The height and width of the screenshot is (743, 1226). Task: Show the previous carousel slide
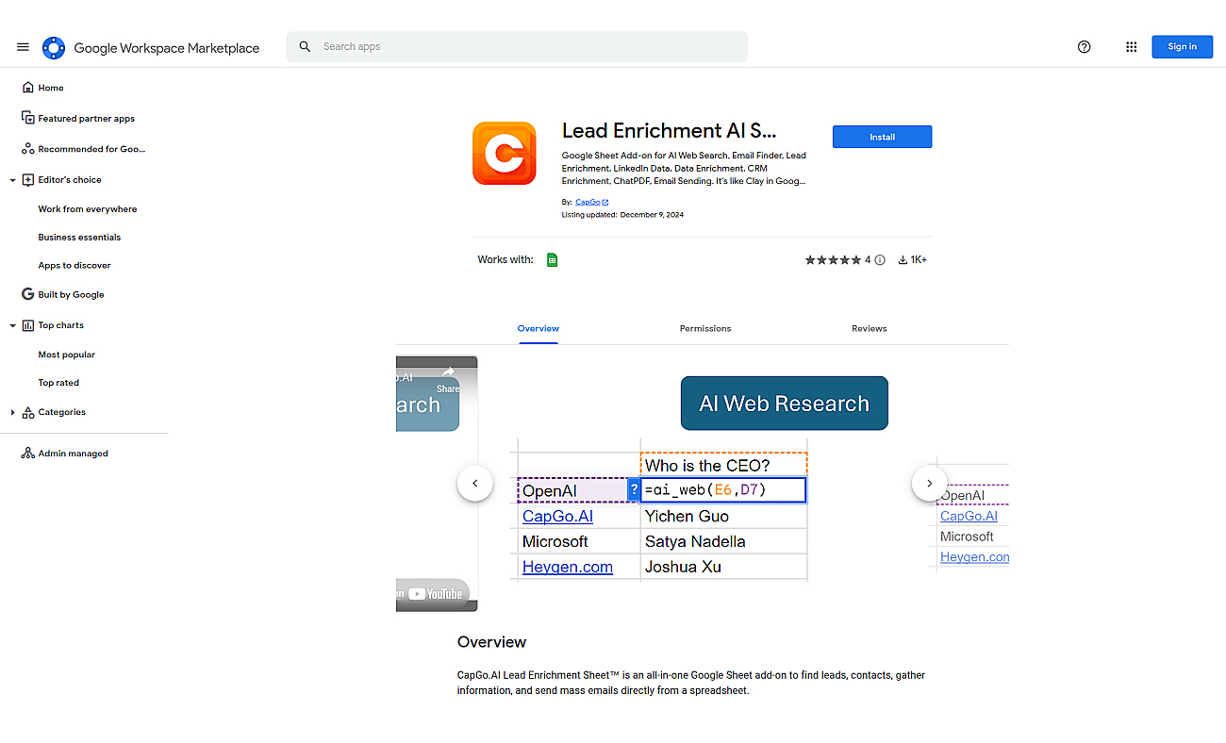pyautogui.click(x=475, y=483)
